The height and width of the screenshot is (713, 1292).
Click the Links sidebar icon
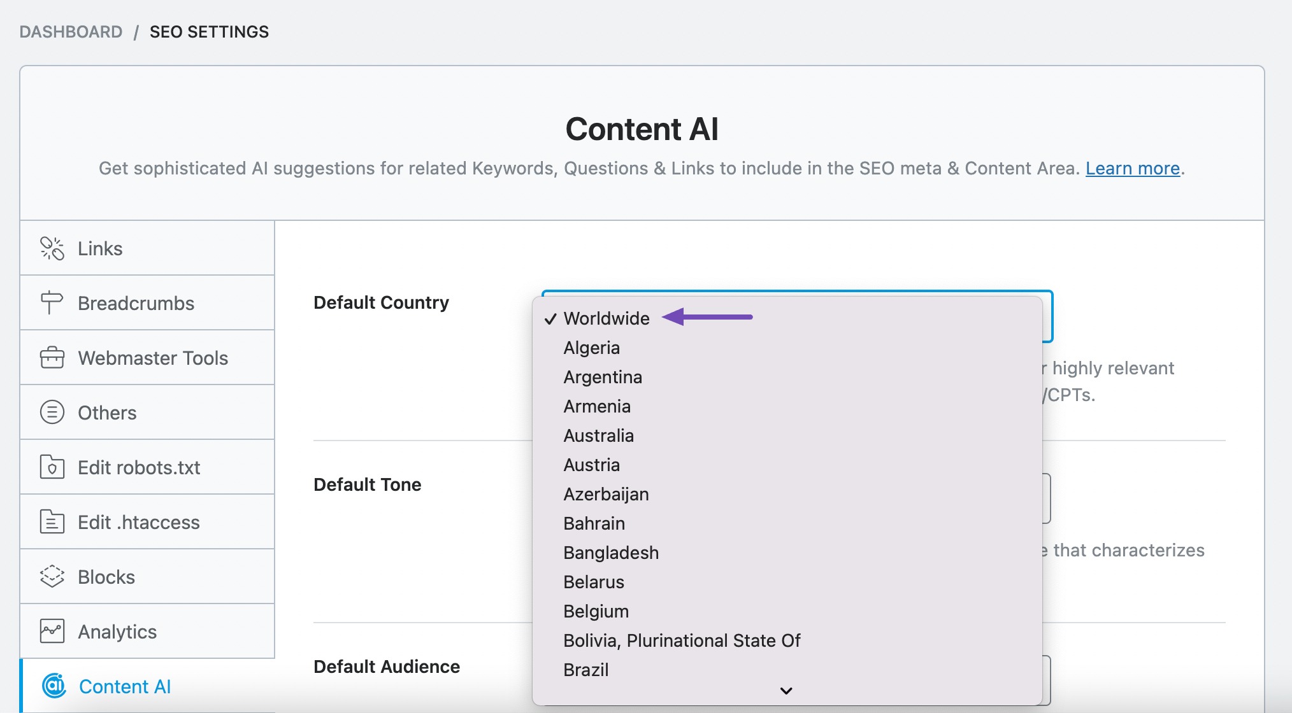52,248
